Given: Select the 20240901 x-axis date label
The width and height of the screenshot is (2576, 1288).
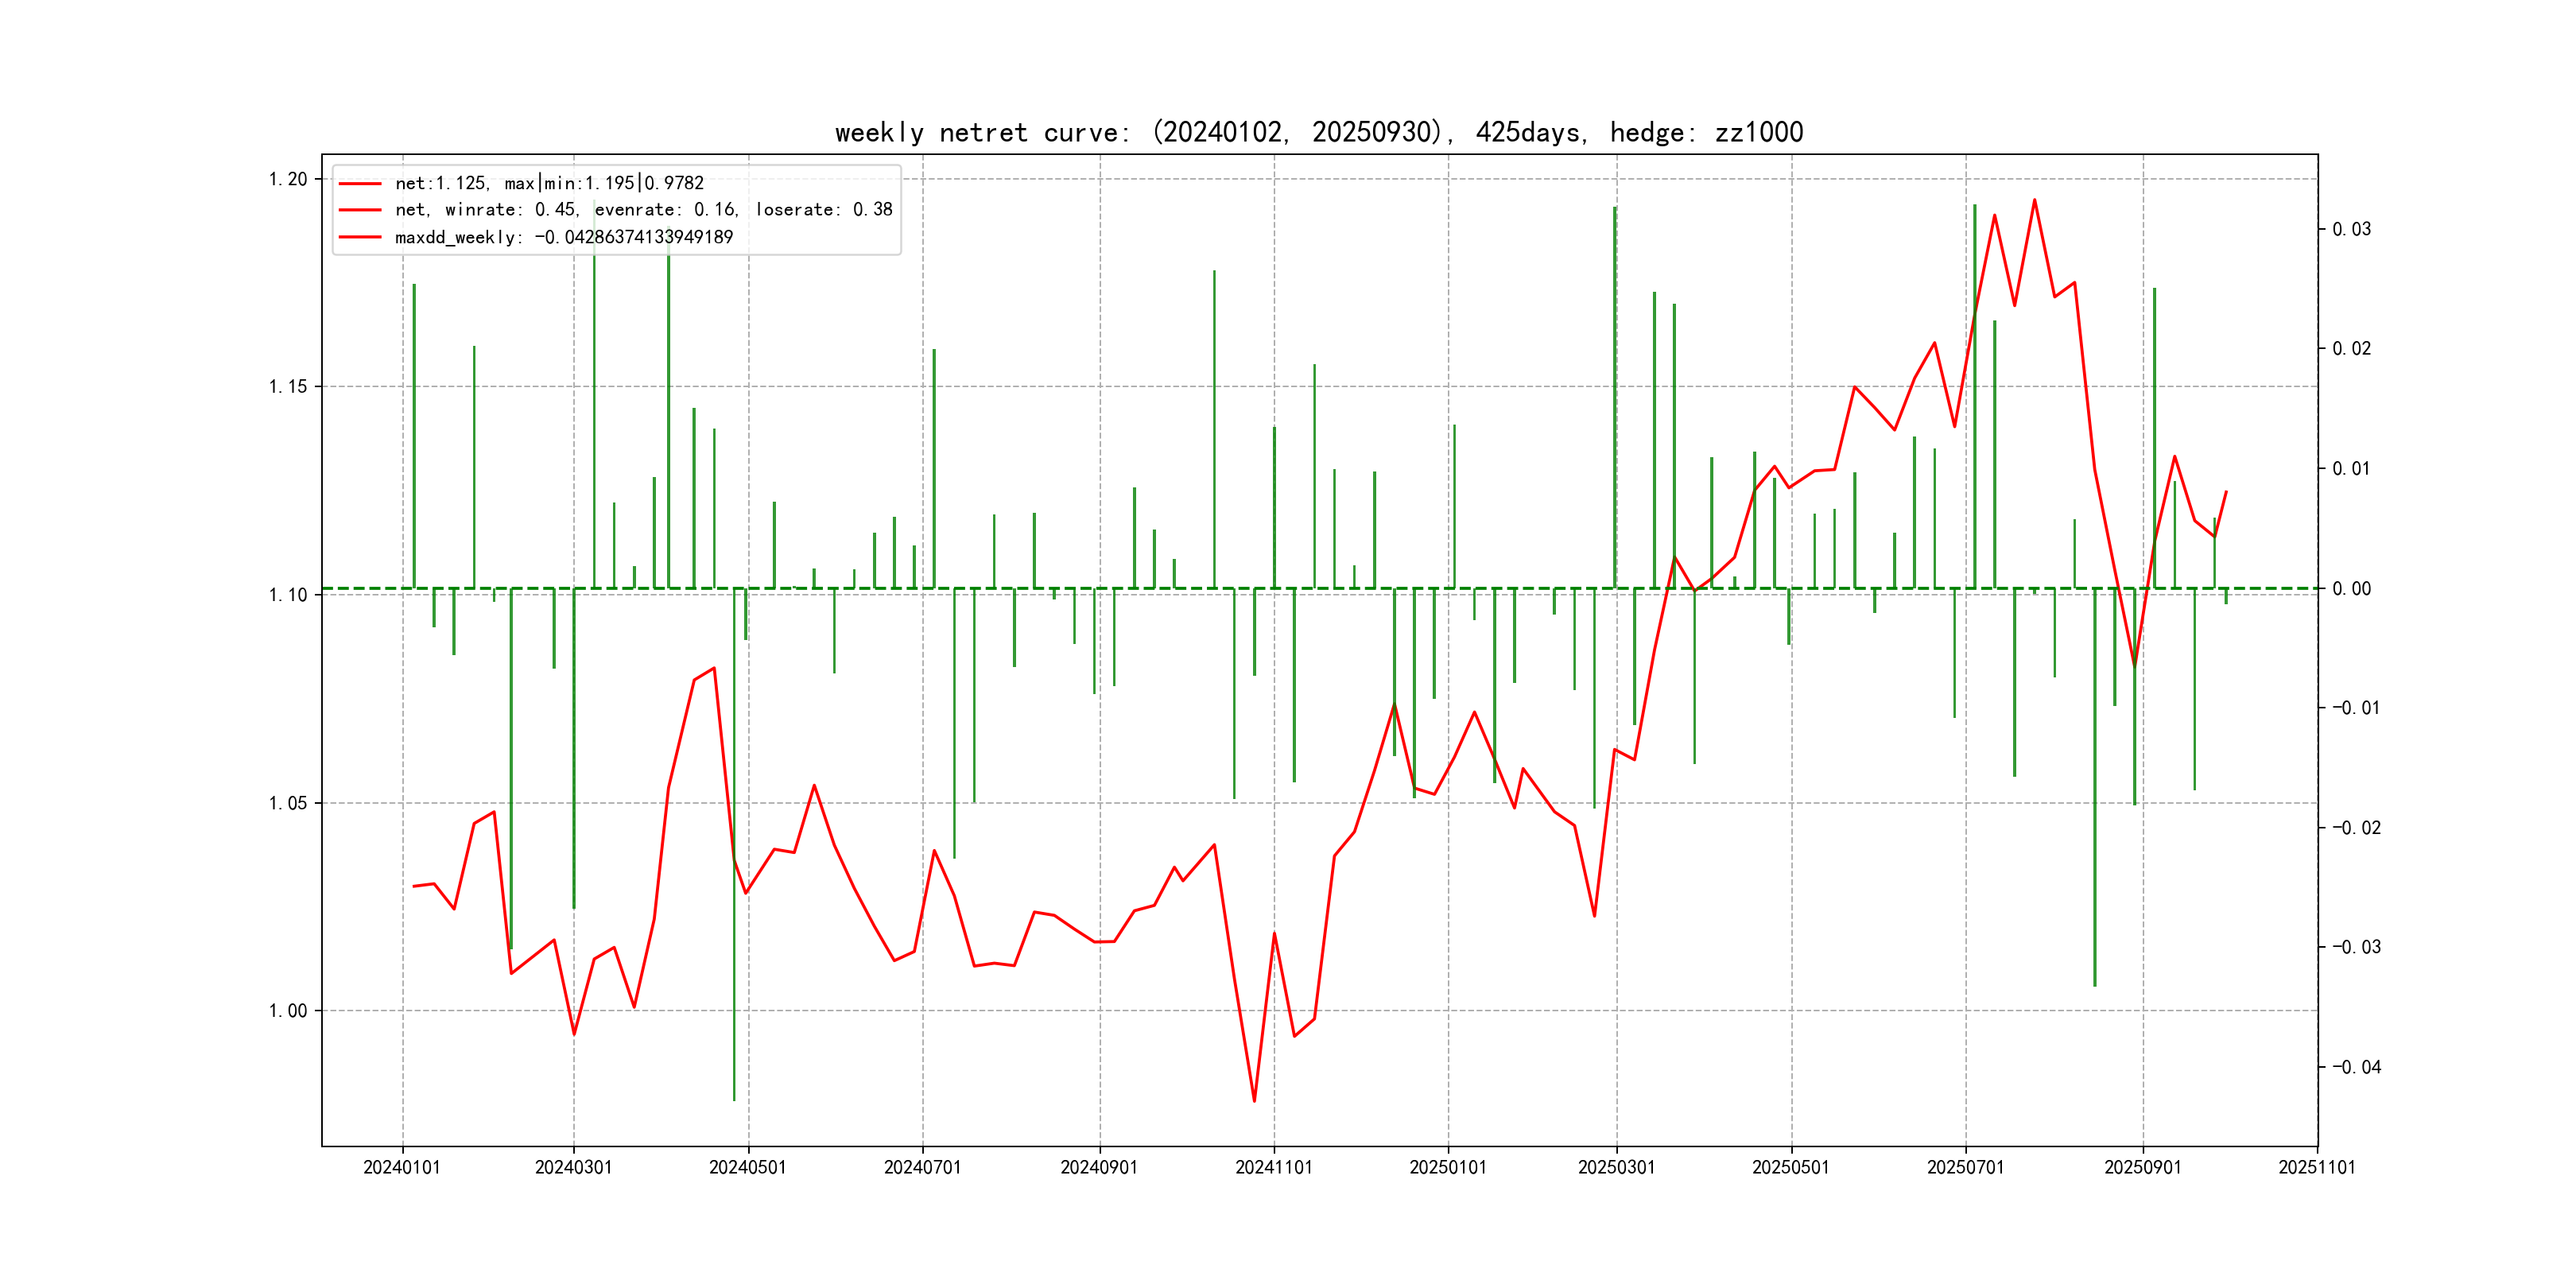Looking at the screenshot, I should click(x=1099, y=1167).
